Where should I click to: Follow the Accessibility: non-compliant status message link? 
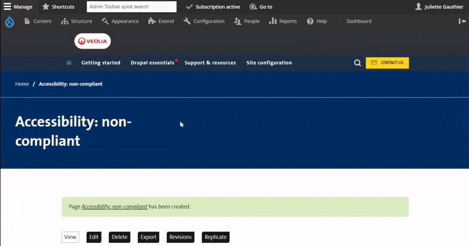tap(114, 207)
